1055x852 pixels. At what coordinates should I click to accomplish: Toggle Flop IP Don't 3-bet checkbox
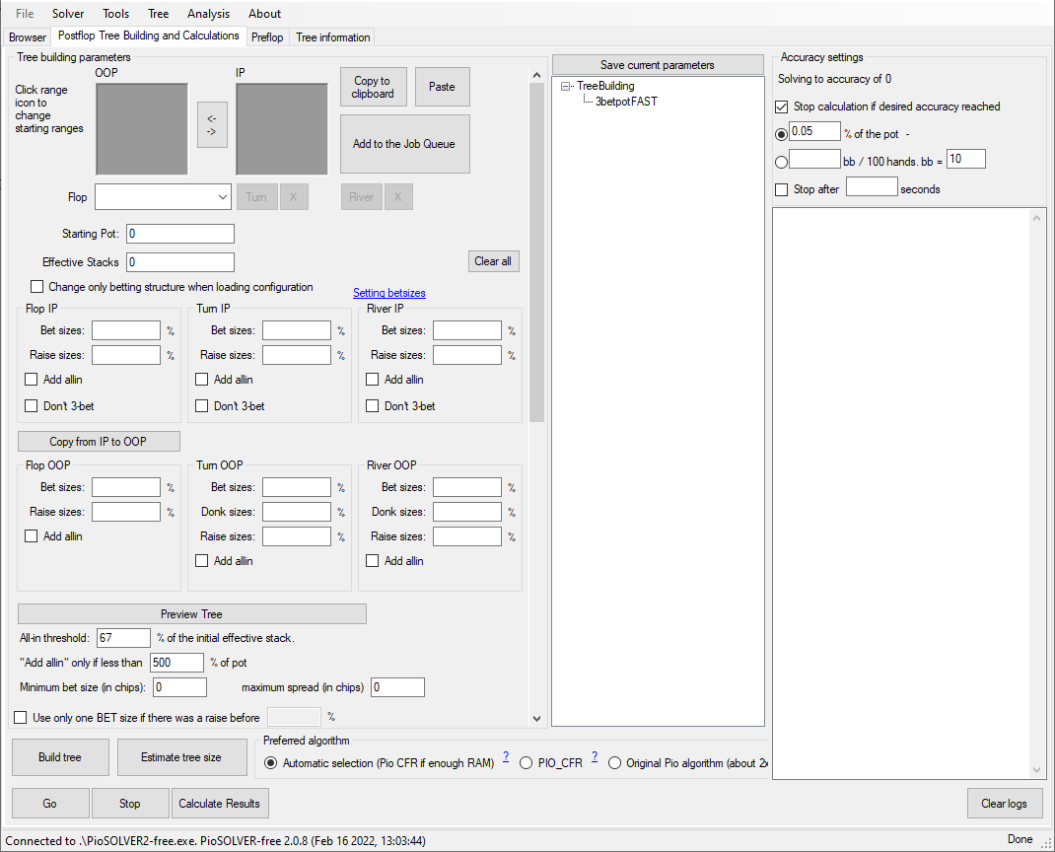pos(31,406)
